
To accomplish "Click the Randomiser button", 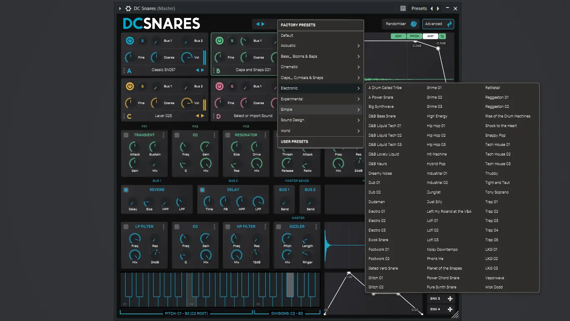I will click(401, 24).
